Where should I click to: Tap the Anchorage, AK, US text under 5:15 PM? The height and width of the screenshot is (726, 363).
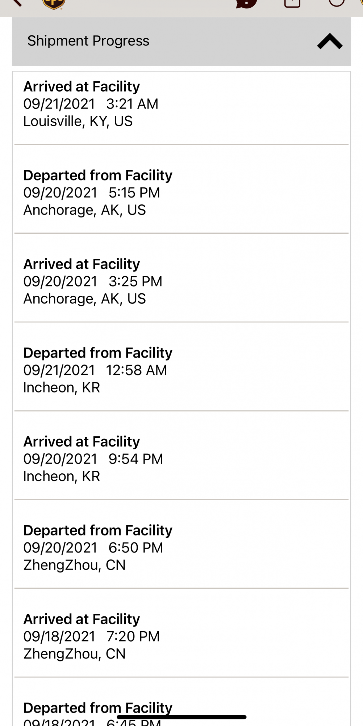click(x=85, y=210)
